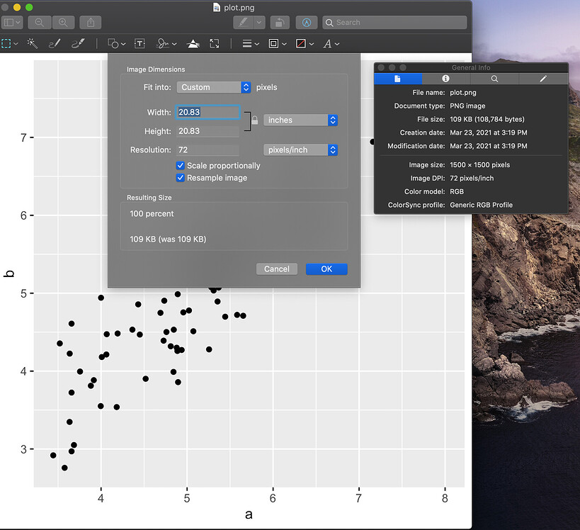Toggle the proportions lock between Width and Height

click(254, 121)
